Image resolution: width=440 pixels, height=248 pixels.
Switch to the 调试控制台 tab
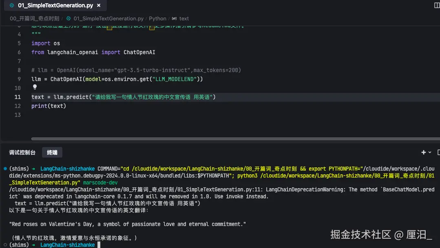[22, 152]
